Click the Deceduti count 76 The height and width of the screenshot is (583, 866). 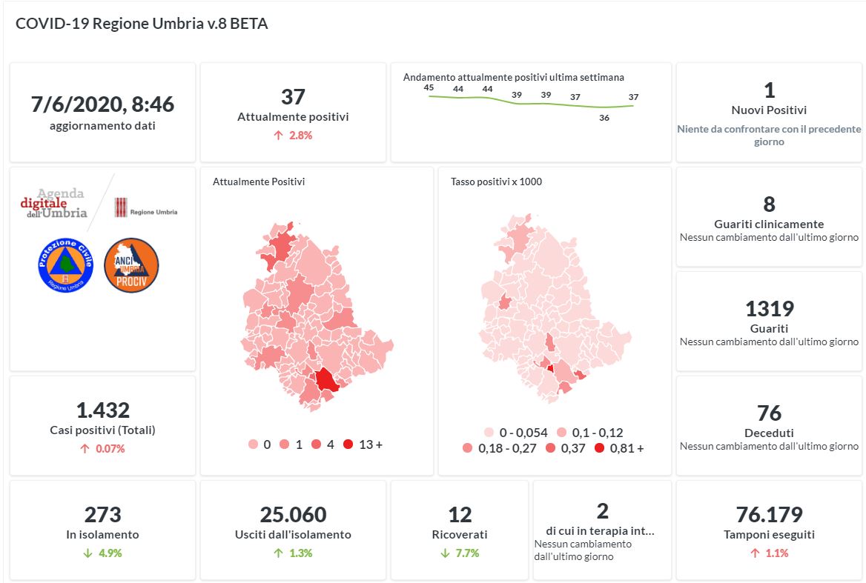point(769,413)
